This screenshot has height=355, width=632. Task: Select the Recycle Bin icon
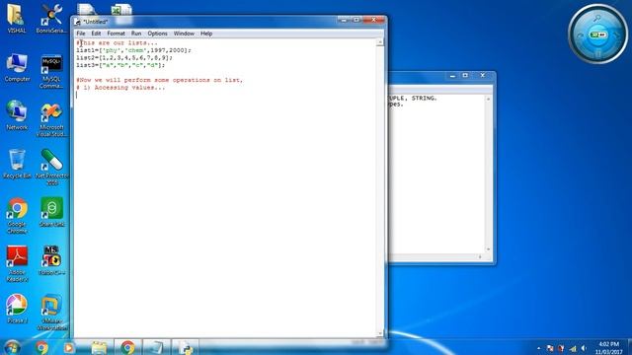pyautogui.click(x=17, y=164)
